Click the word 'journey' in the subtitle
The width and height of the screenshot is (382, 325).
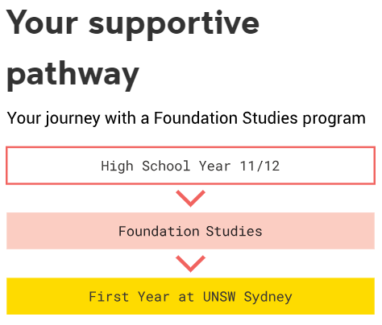tap(73, 119)
